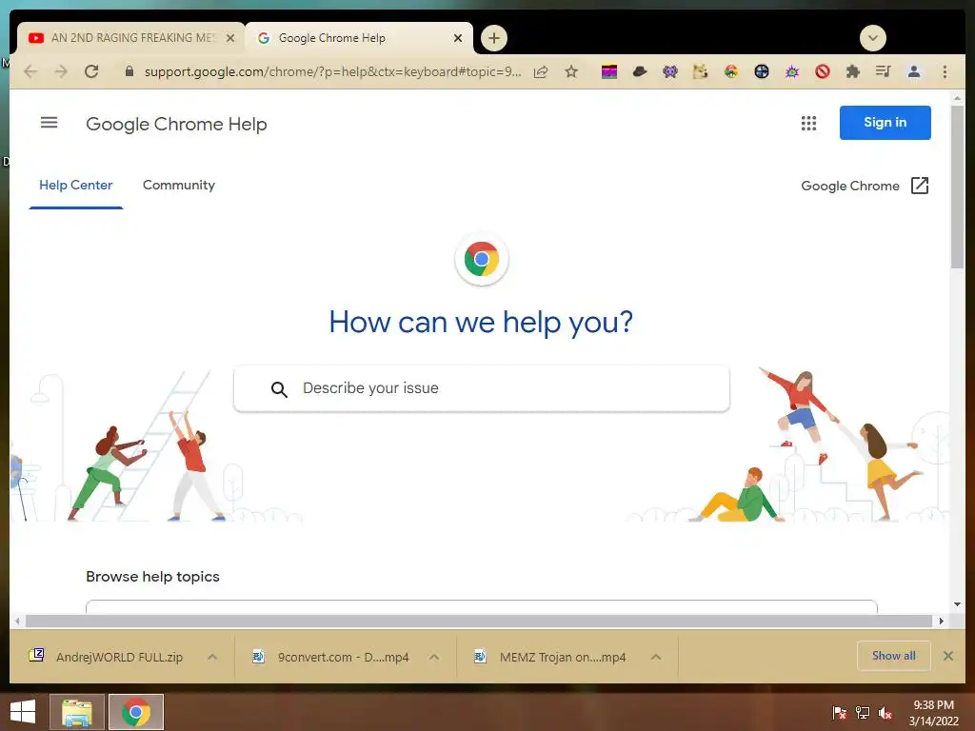Reload the Google Chrome Help page
The image size is (975, 731).
point(91,71)
